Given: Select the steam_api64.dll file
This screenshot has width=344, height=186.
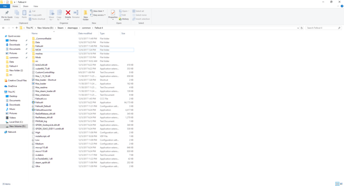Looking at the screenshot, I should click(83, 163).
